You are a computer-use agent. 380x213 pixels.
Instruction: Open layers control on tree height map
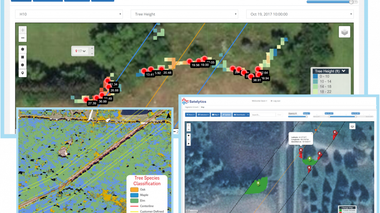345,32
